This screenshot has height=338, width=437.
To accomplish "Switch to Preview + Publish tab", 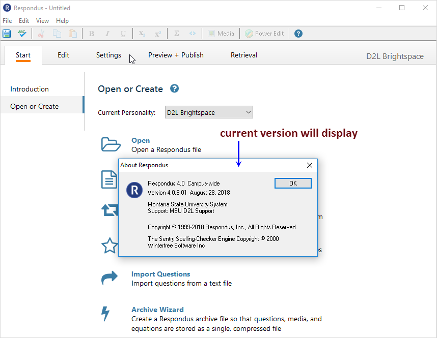I will pyautogui.click(x=176, y=55).
